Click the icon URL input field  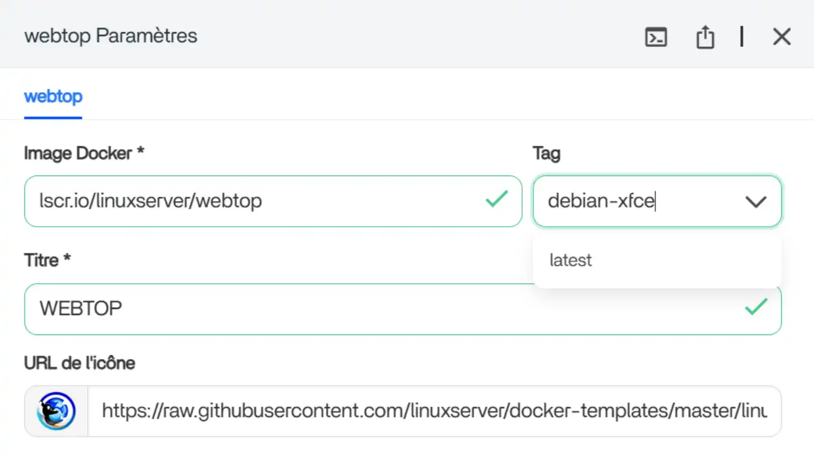tap(434, 411)
